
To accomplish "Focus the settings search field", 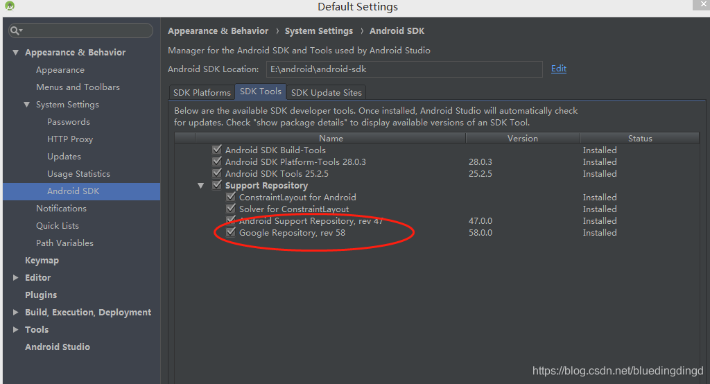I will click(80, 30).
